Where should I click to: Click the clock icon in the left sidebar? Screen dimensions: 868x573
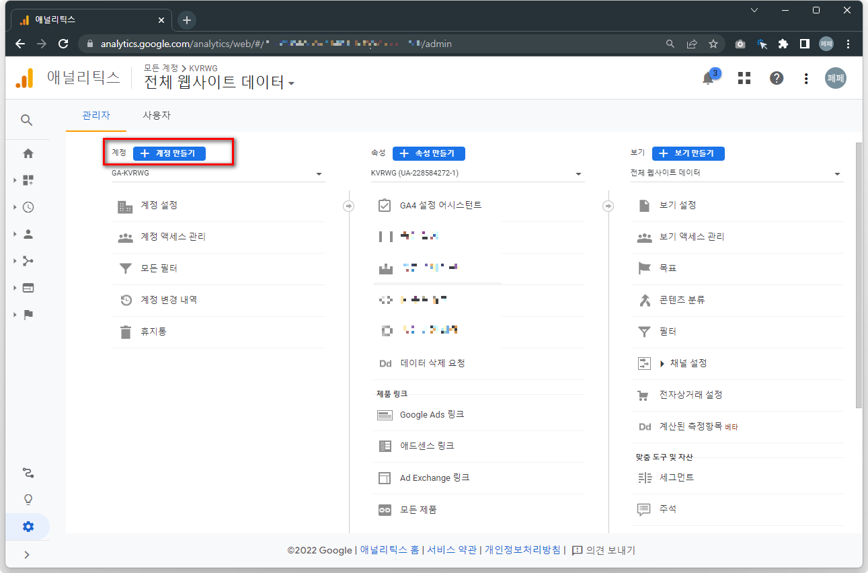(x=28, y=207)
